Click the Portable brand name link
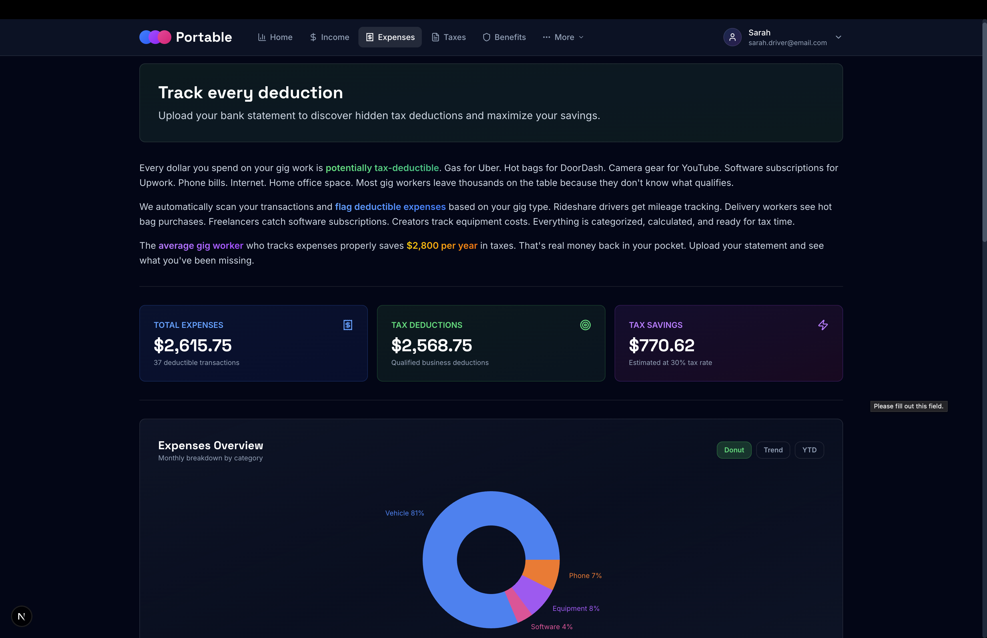Screen dimensions: 987x638 point(203,37)
